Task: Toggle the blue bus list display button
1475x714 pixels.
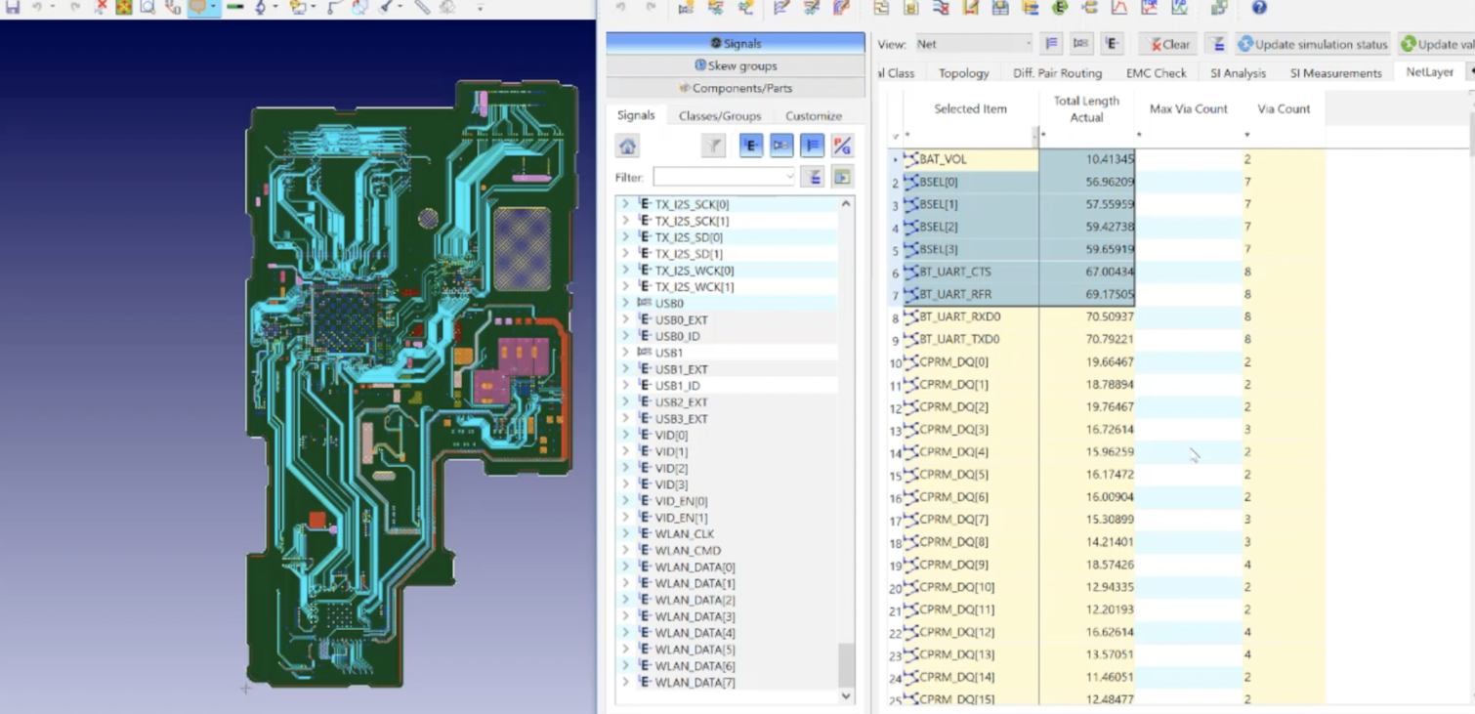Action: (x=812, y=147)
